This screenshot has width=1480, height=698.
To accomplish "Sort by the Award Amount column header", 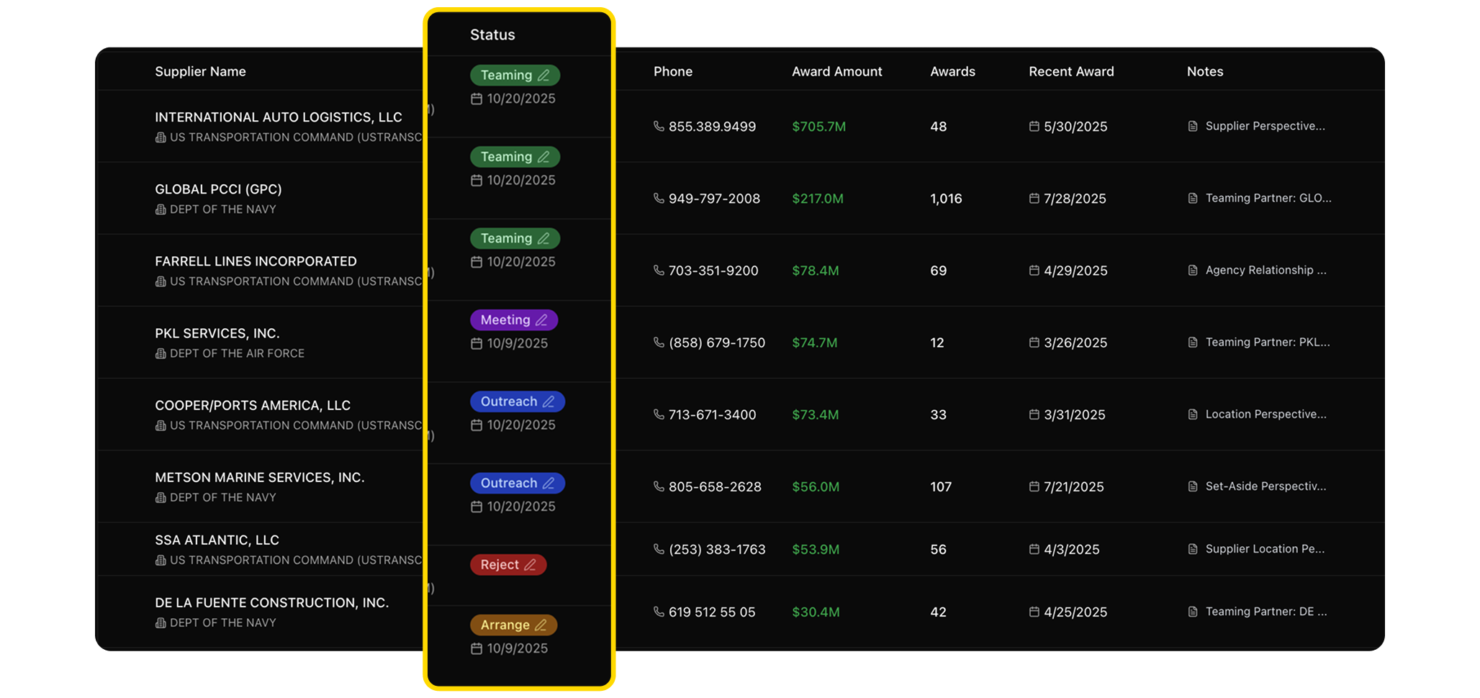I will pos(837,71).
